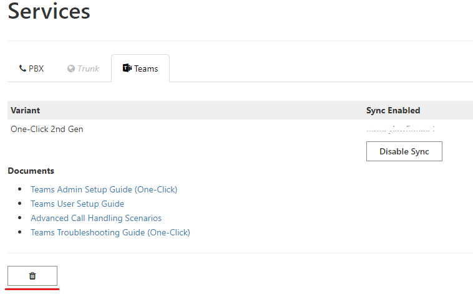
Task: Click the Variant column header
Action: click(26, 110)
